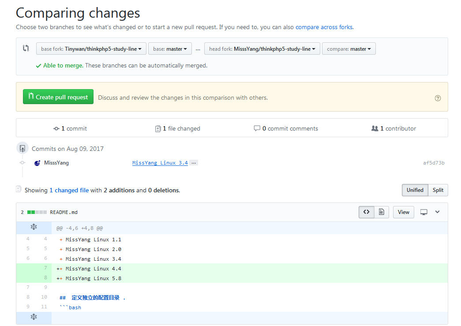
Task: Show the rich diff document icon
Action: (x=382, y=212)
